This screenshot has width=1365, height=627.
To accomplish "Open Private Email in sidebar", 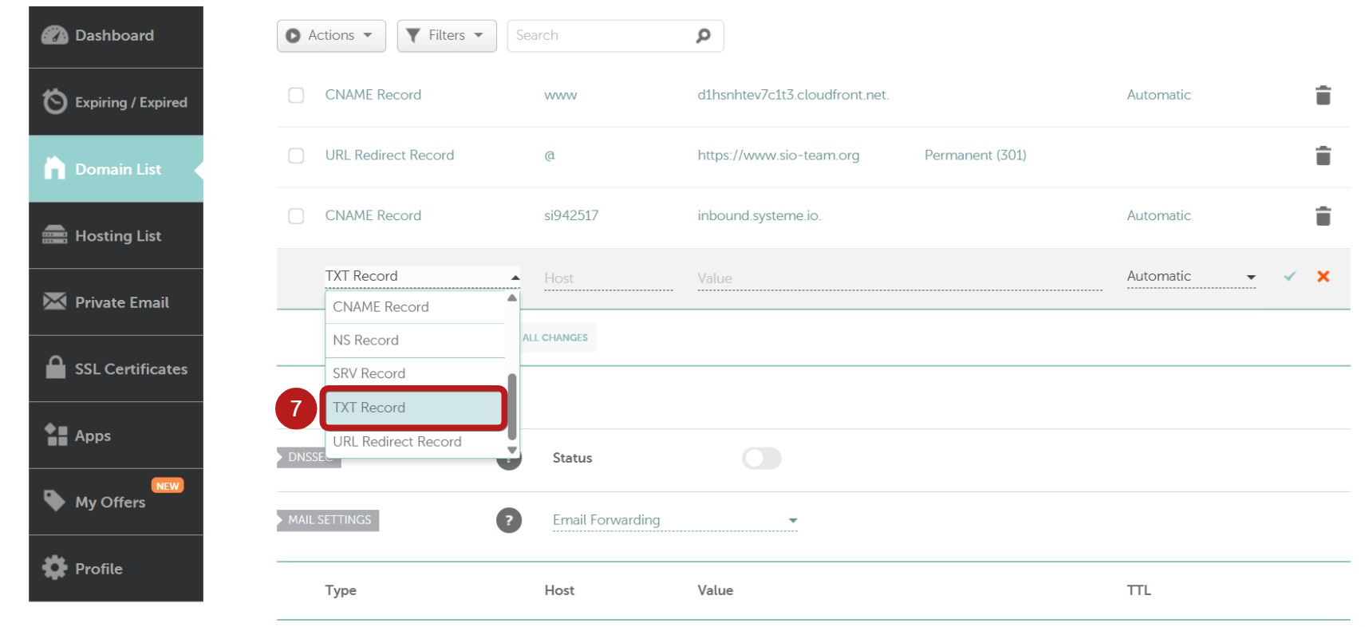I will coord(116,302).
